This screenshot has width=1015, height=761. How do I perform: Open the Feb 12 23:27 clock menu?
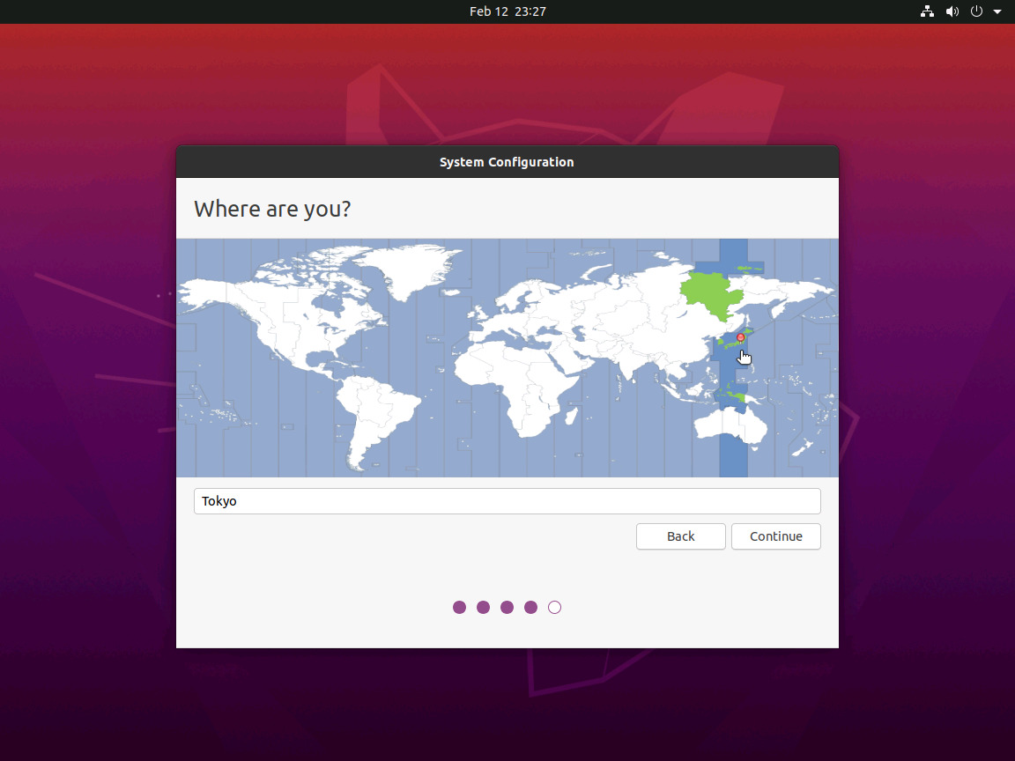[x=507, y=11]
